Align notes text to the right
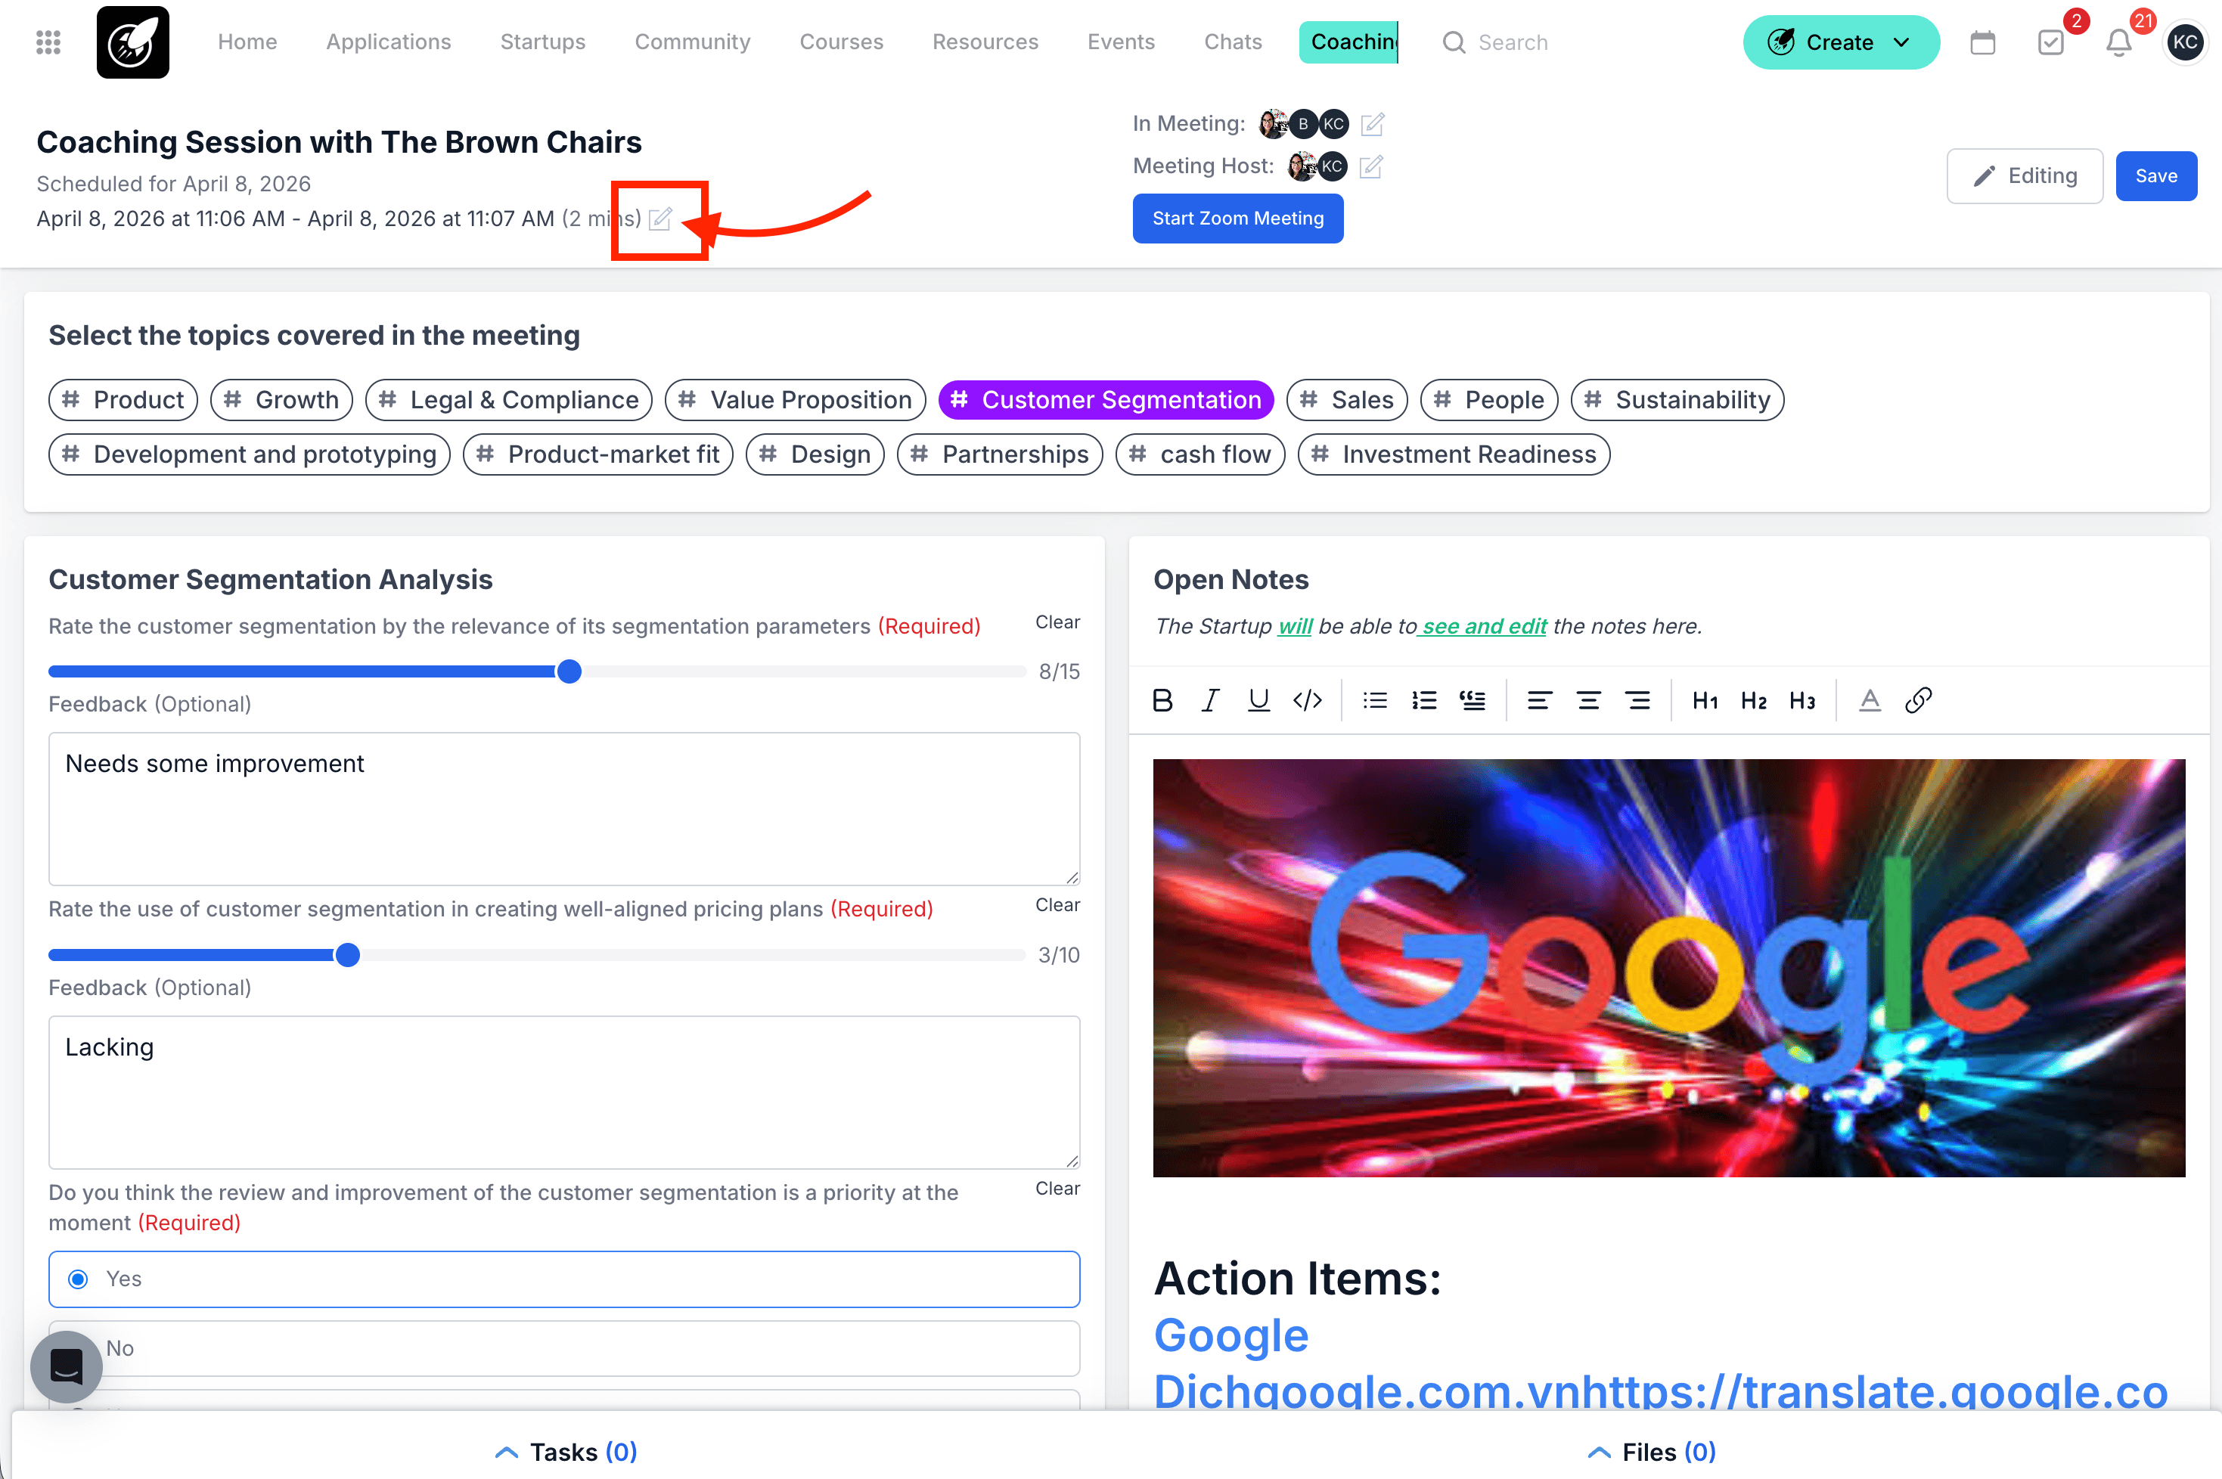 point(1638,700)
